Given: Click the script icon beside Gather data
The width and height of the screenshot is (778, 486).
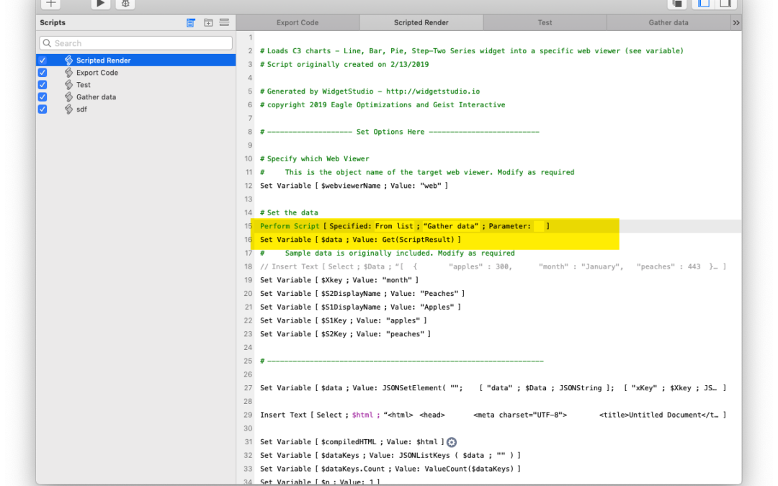Looking at the screenshot, I should (x=68, y=97).
